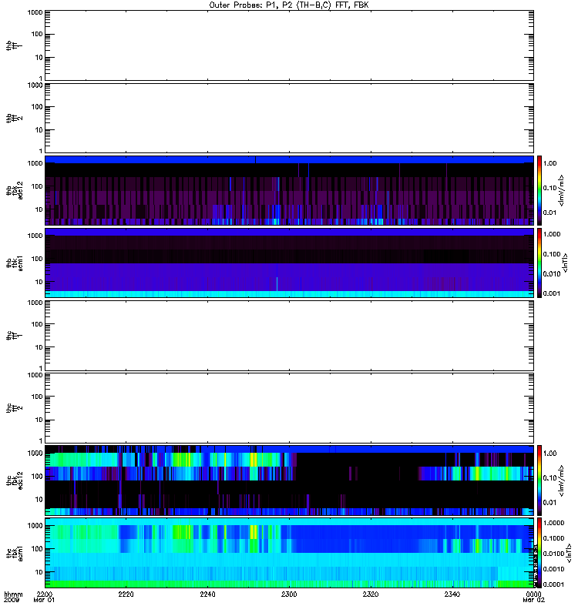Click the 2200 time axis label
Screen dimensions: 578x616
[x=44, y=594]
